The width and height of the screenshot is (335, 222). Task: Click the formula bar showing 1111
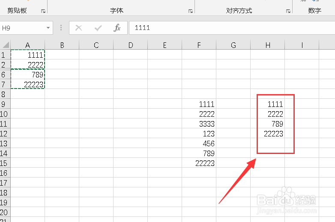click(232, 28)
